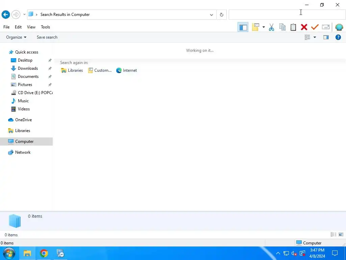Click the Desktop pin icon in sidebar

[50, 60]
